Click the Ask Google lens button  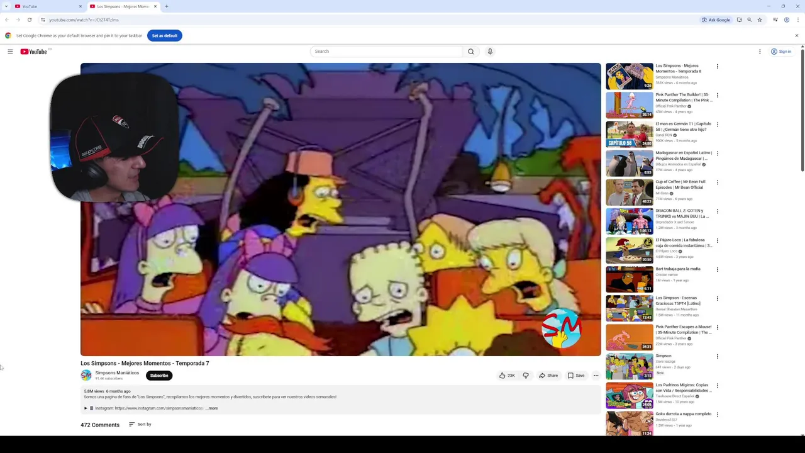(x=716, y=20)
